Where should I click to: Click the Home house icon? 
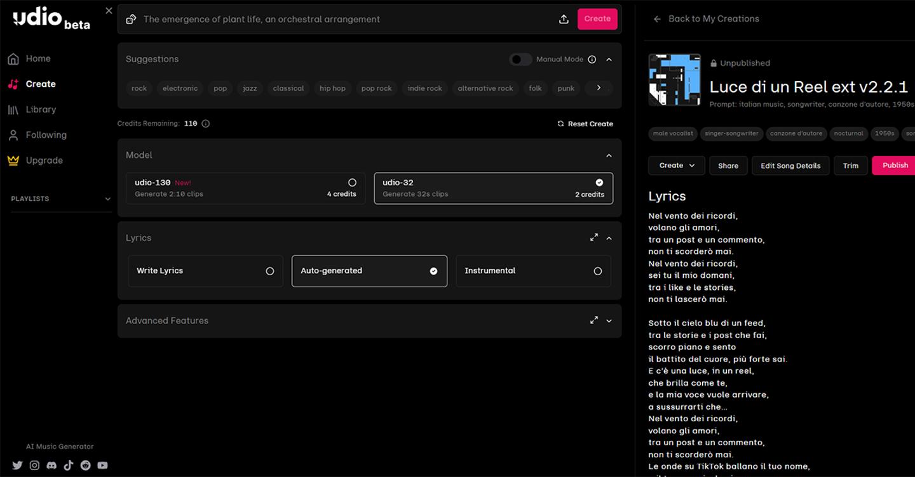[13, 59]
